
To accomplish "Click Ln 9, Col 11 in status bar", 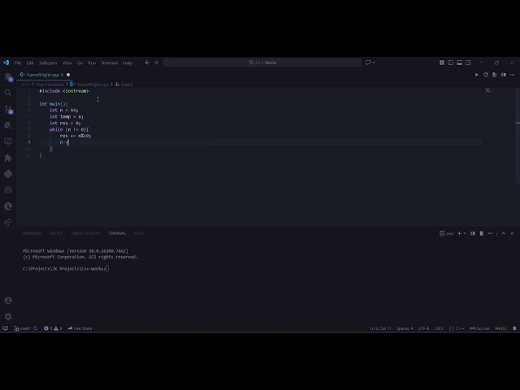I will (x=381, y=328).
